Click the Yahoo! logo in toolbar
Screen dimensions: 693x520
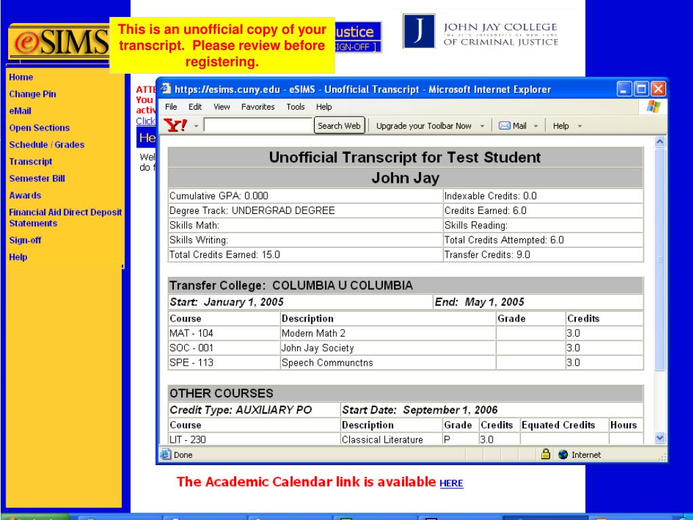click(175, 125)
